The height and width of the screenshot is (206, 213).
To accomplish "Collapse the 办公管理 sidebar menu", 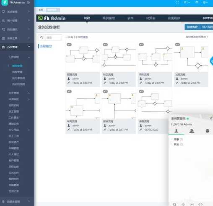I will tap(17, 47).
